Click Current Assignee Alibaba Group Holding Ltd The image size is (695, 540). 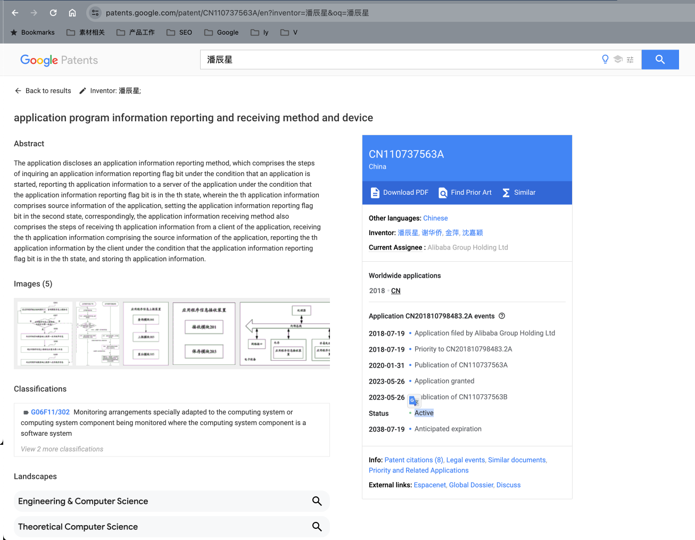pos(468,247)
